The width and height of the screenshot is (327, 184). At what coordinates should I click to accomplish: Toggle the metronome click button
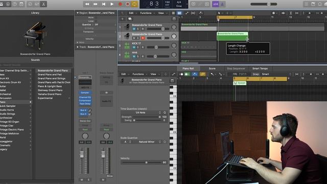click(222, 4)
